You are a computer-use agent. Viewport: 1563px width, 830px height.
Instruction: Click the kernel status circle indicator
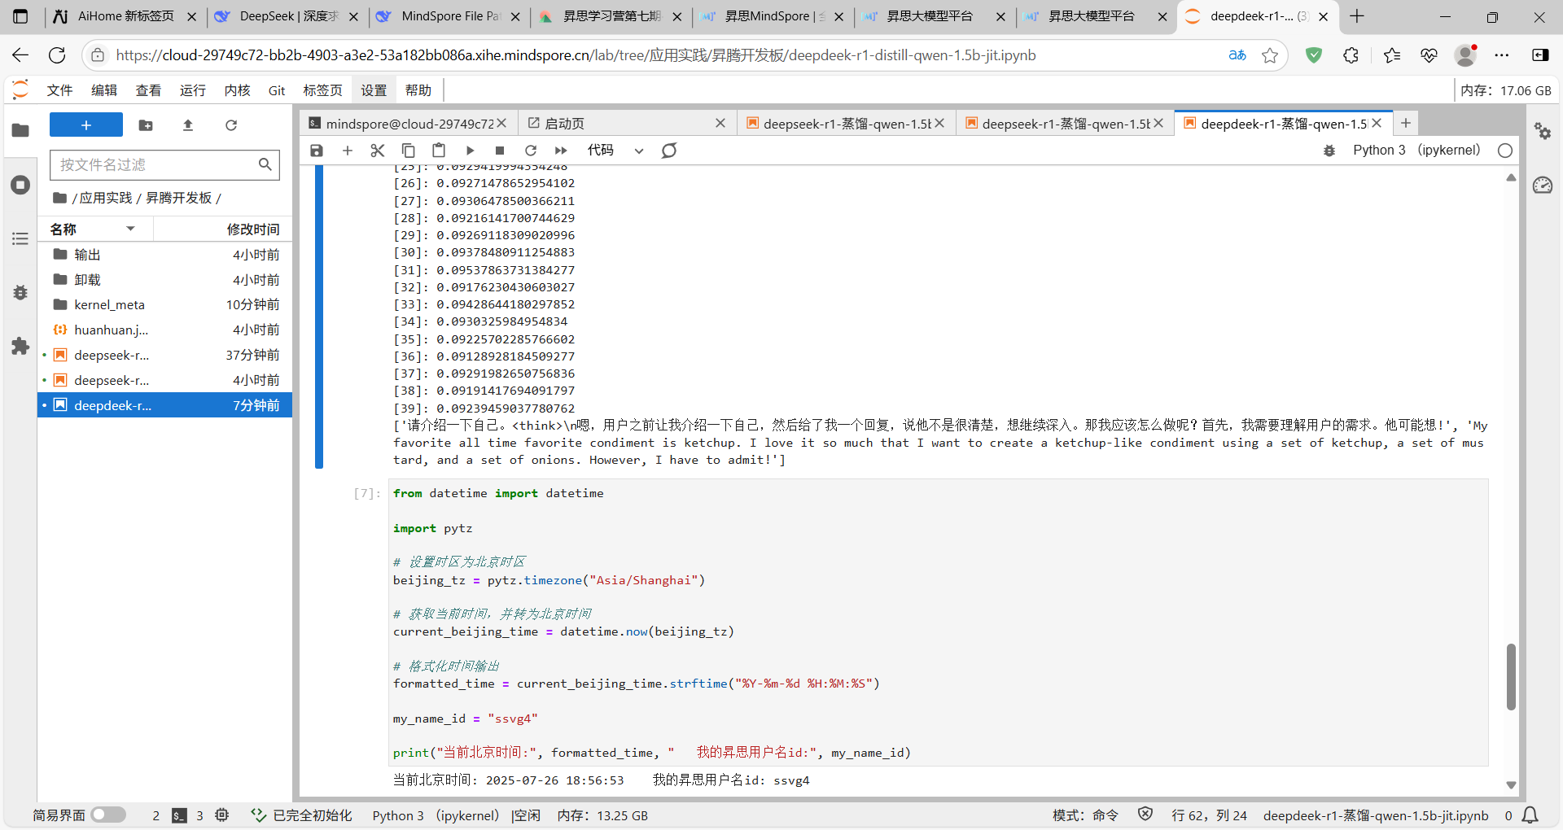[x=1505, y=151]
